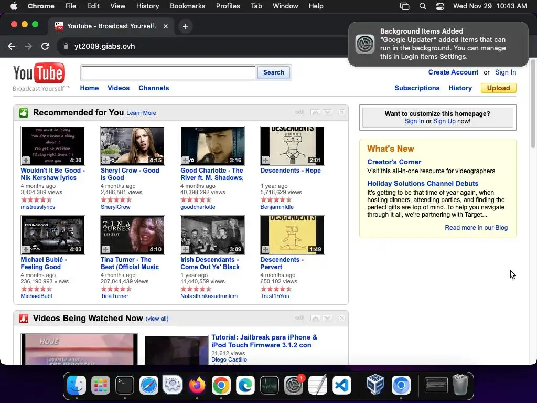Move Videos Being Watched Now module down
The height and width of the screenshot is (403, 537).
(327, 318)
